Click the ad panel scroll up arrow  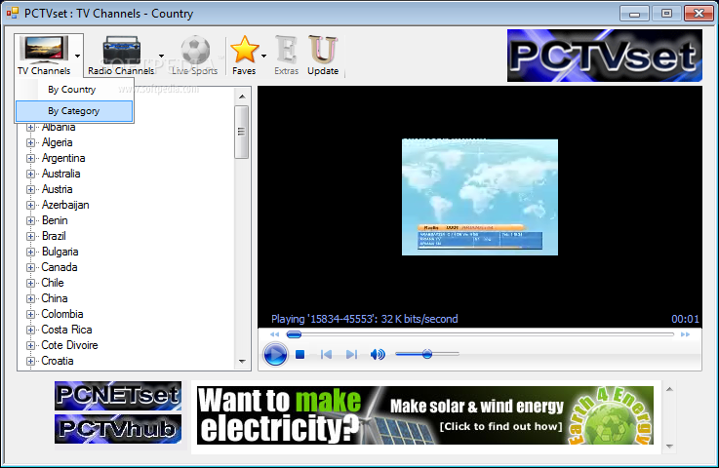tap(669, 389)
